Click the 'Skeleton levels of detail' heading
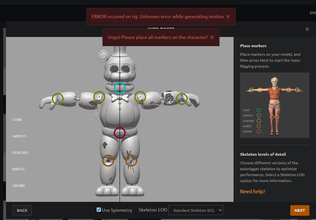The height and width of the screenshot is (220, 316). (x=263, y=154)
